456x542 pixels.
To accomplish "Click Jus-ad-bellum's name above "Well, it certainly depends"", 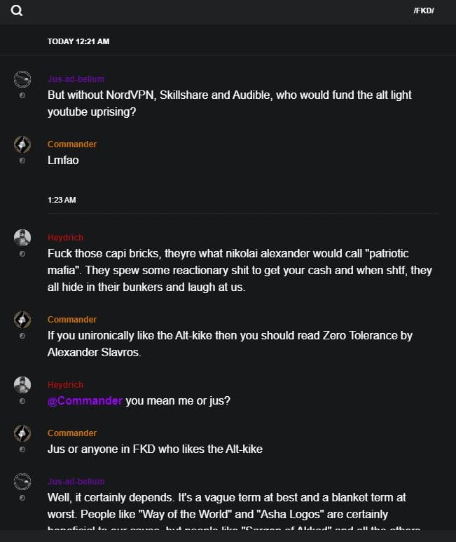I will tap(76, 482).
